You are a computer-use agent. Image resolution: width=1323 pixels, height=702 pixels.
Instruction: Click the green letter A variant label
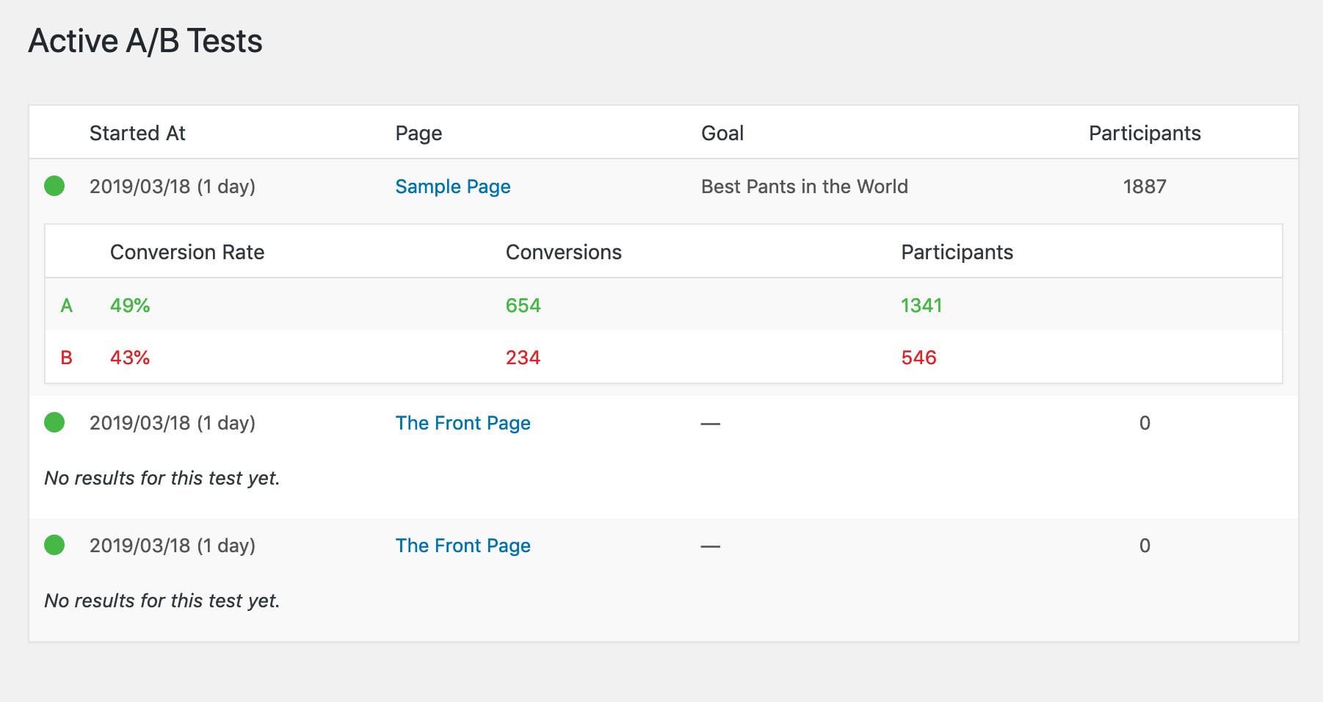[67, 305]
